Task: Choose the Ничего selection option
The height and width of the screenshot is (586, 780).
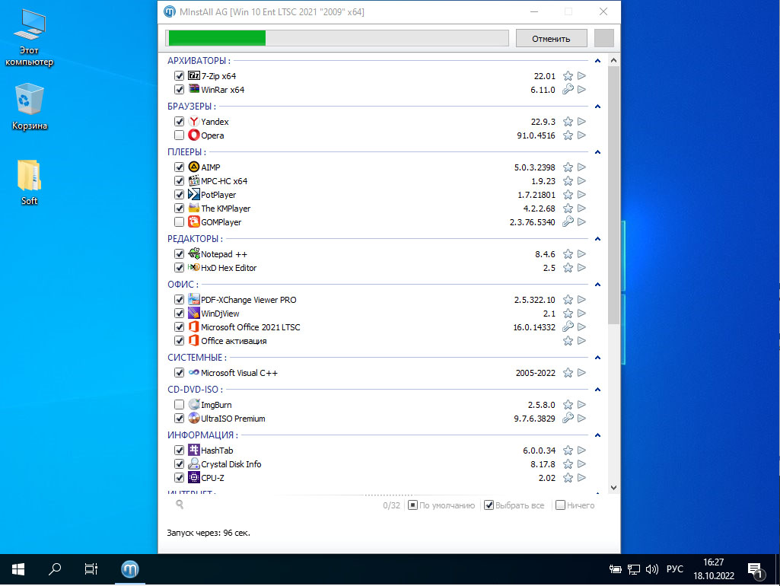Action: (x=560, y=505)
